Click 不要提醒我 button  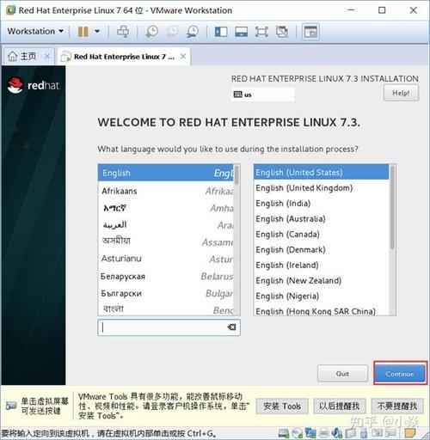397,406
